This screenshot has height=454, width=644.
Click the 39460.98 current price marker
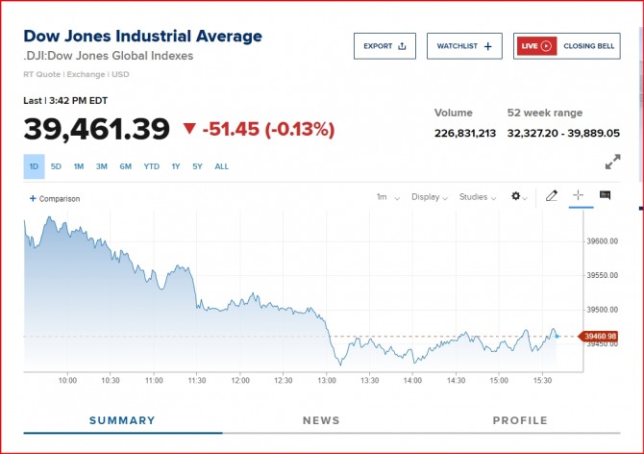click(598, 337)
